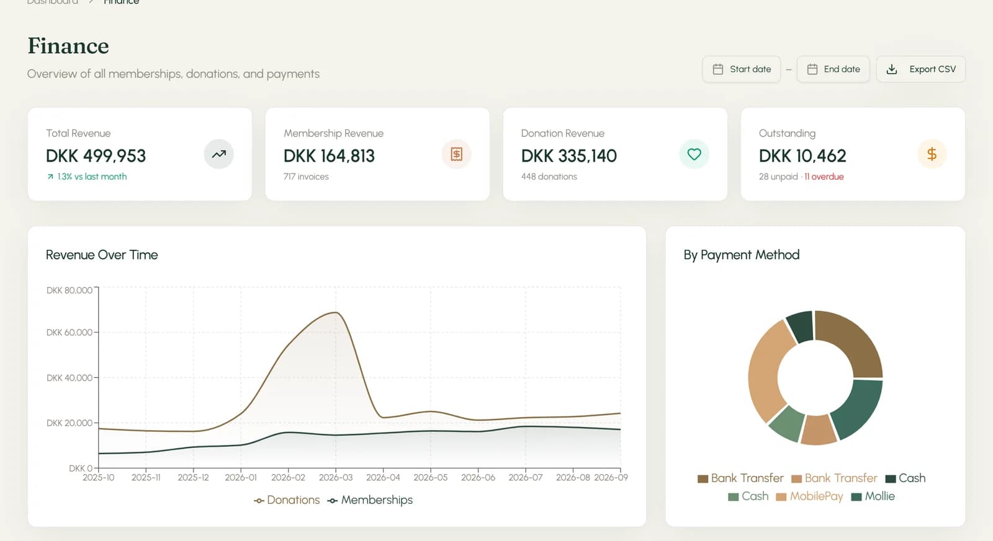This screenshot has height=541, width=993.
Task: Click the '28 unpaid' text
Action: (778, 177)
